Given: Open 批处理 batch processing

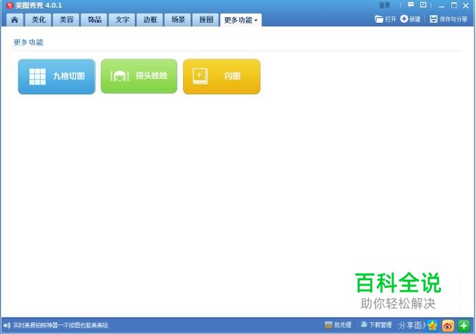Looking at the screenshot, I should pyautogui.click(x=338, y=325).
